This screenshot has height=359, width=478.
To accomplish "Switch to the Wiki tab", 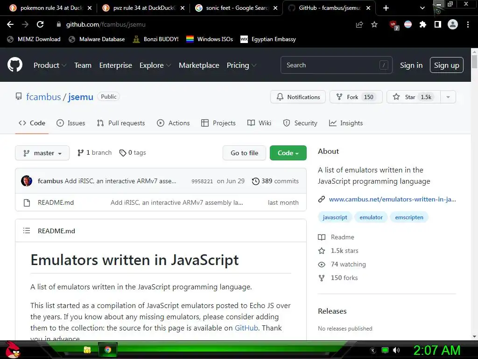I will point(259,123).
